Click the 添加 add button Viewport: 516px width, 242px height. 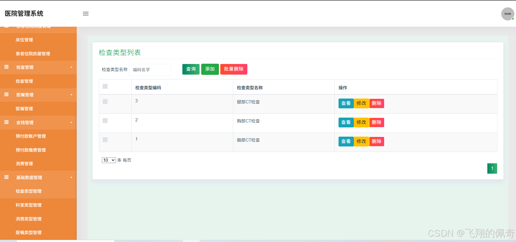[x=210, y=69]
